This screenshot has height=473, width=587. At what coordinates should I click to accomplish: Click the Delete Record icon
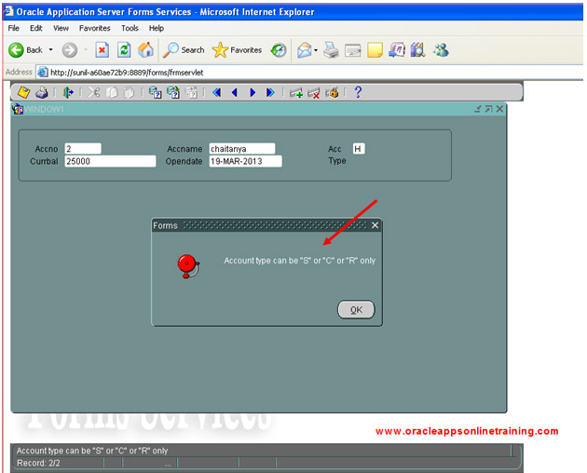pos(314,92)
